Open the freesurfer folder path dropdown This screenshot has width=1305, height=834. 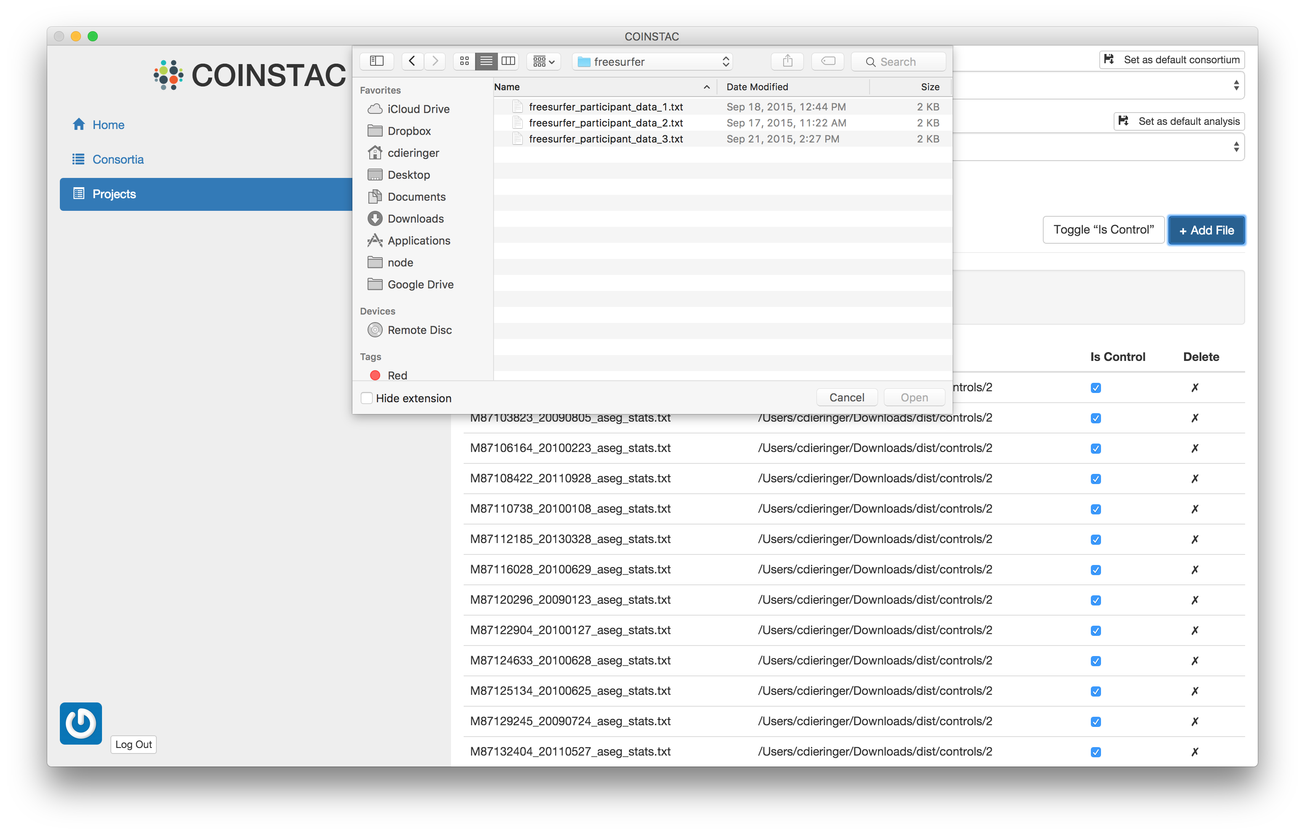point(652,62)
